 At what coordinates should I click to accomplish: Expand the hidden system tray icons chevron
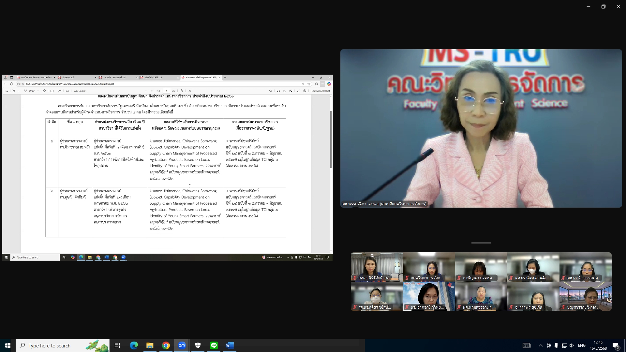[541, 345]
